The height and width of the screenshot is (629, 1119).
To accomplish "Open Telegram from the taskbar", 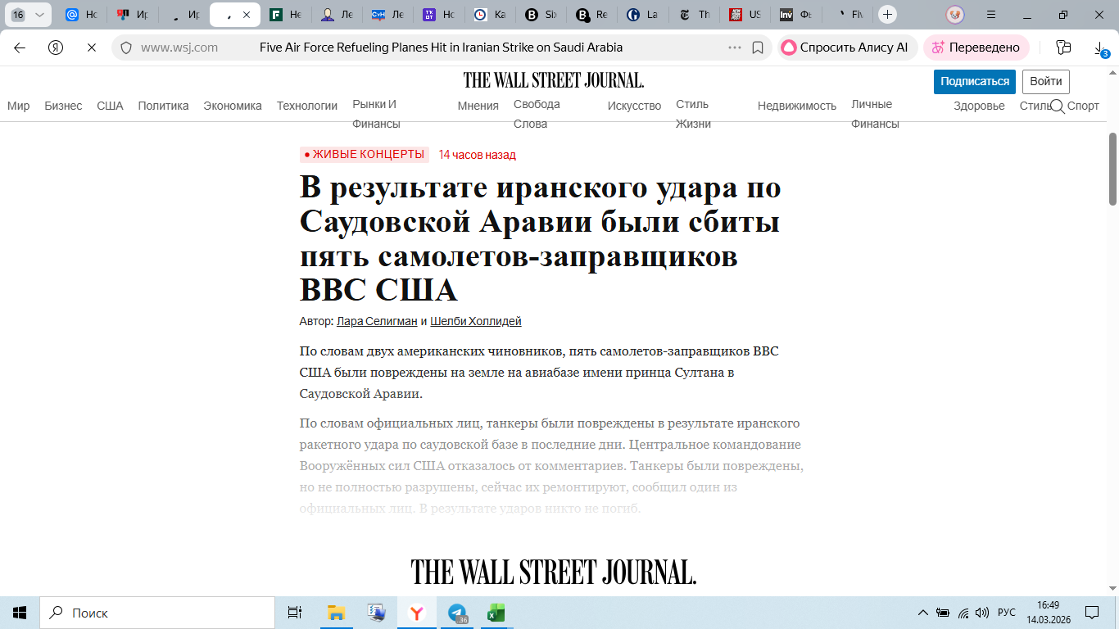I will pyautogui.click(x=457, y=613).
